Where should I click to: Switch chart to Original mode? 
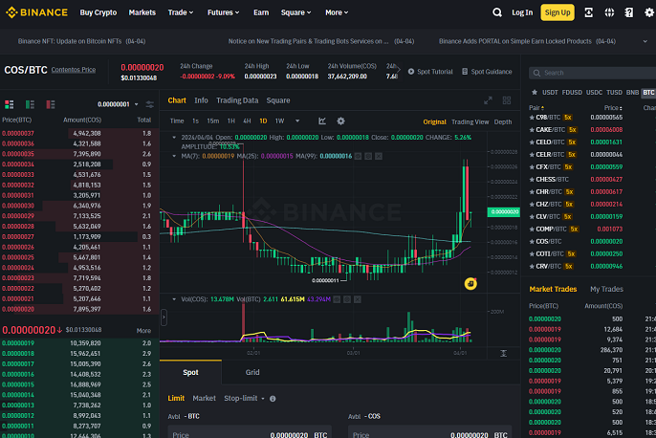point(434,122)
